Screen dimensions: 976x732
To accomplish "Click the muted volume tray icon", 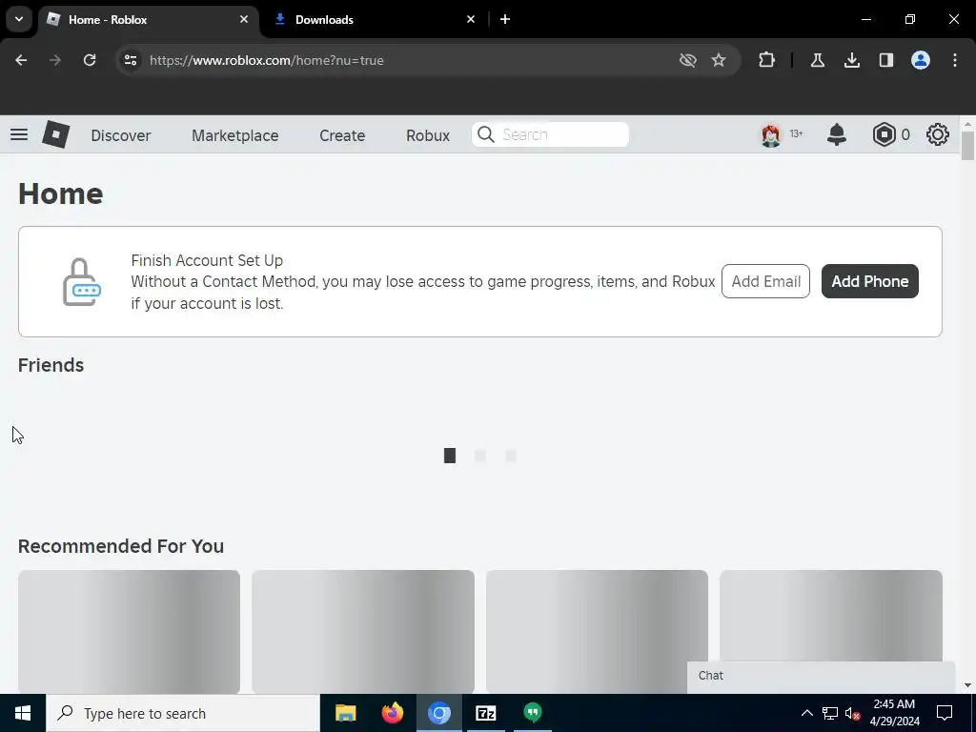I will (x=852, y=713).
